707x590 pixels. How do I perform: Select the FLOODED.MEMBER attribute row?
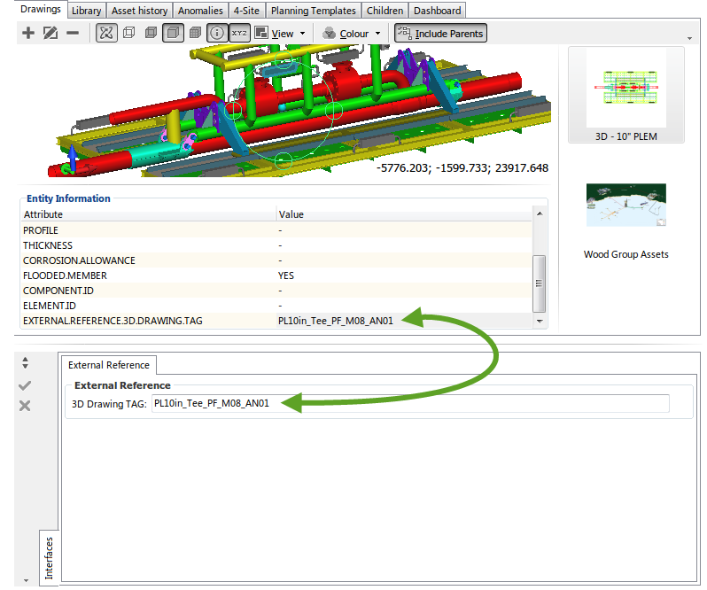pos(276,276)
